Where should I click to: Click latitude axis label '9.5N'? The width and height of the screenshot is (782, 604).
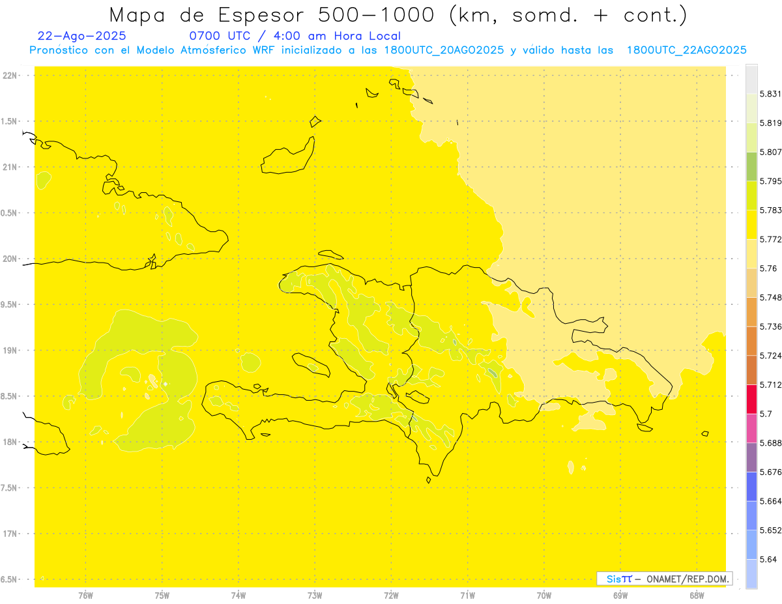(x=9, y=305)
